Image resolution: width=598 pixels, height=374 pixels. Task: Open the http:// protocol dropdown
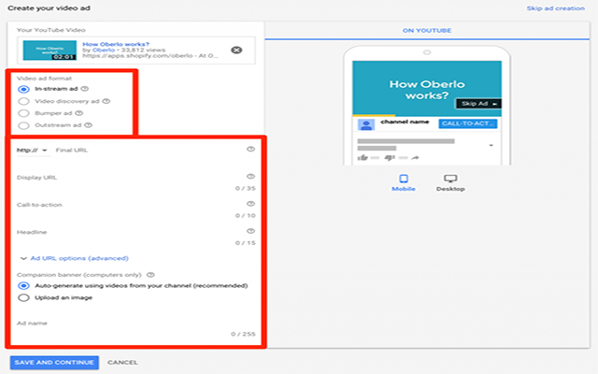[x=33, y=150]
